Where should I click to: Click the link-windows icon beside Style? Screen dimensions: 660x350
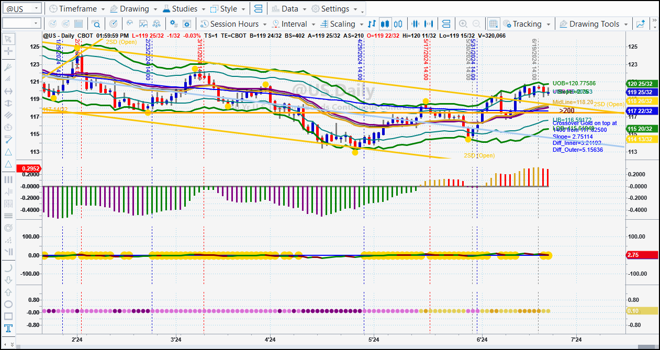pyautogui.click(x=258, y=9)
